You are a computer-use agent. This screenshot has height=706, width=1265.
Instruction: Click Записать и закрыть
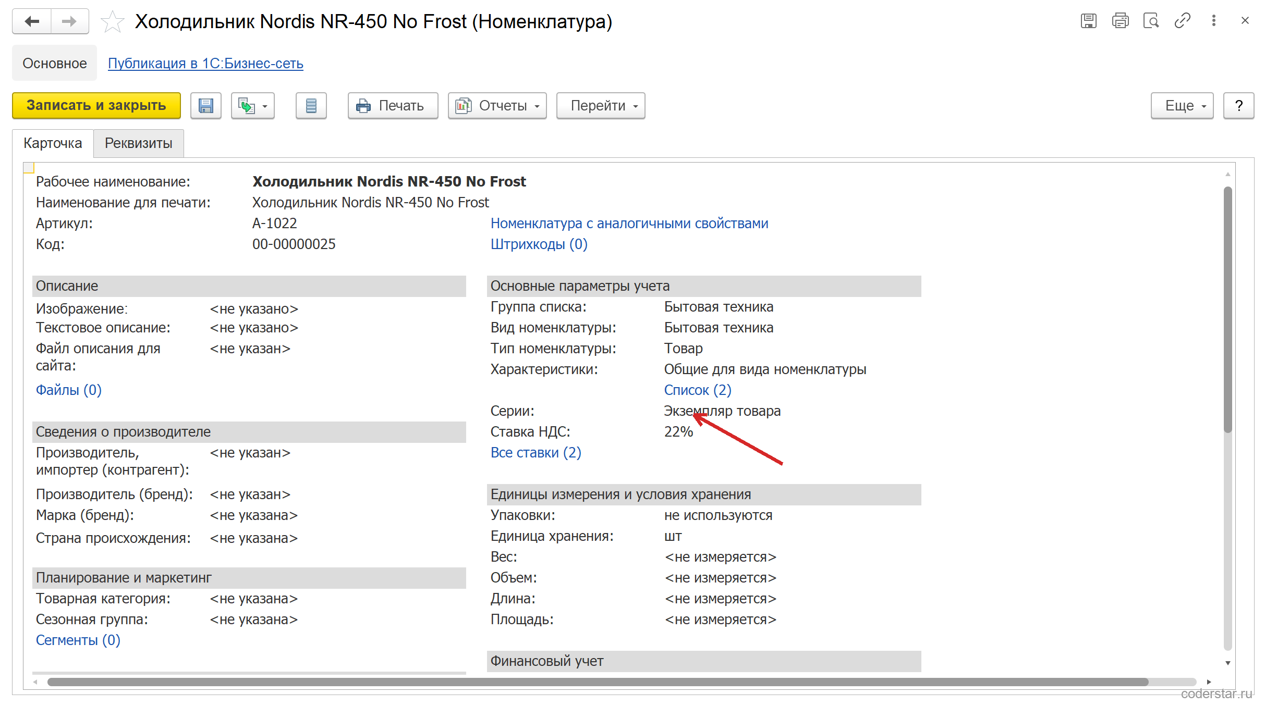pyautogui.click(x=96, y=106)
